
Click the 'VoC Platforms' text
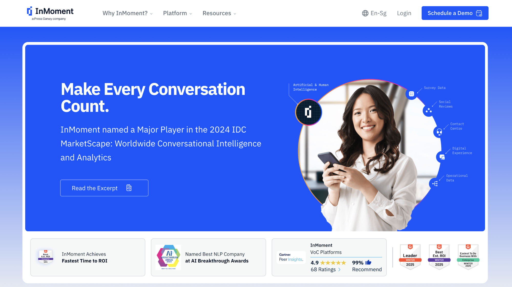tap(326, 252)
